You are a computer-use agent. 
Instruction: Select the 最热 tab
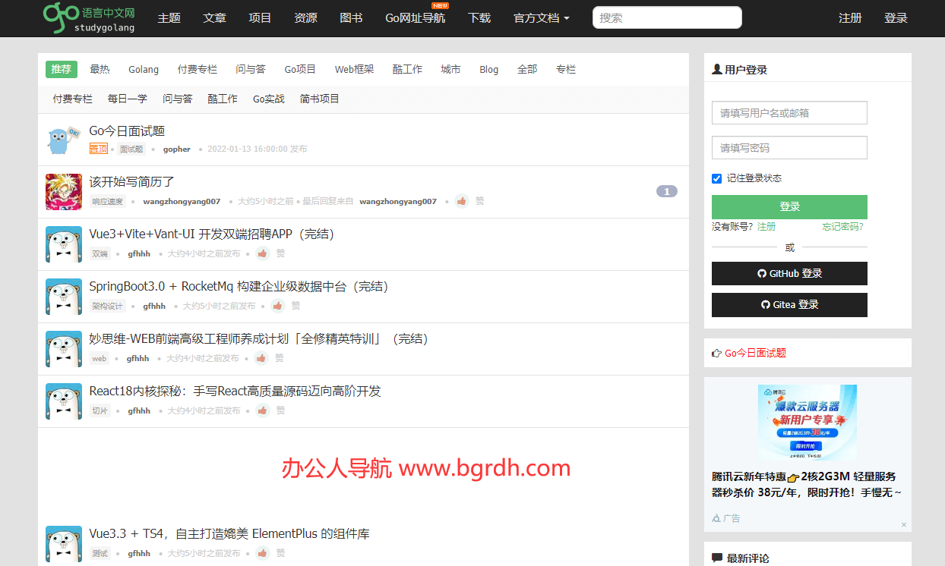[100, 69]
